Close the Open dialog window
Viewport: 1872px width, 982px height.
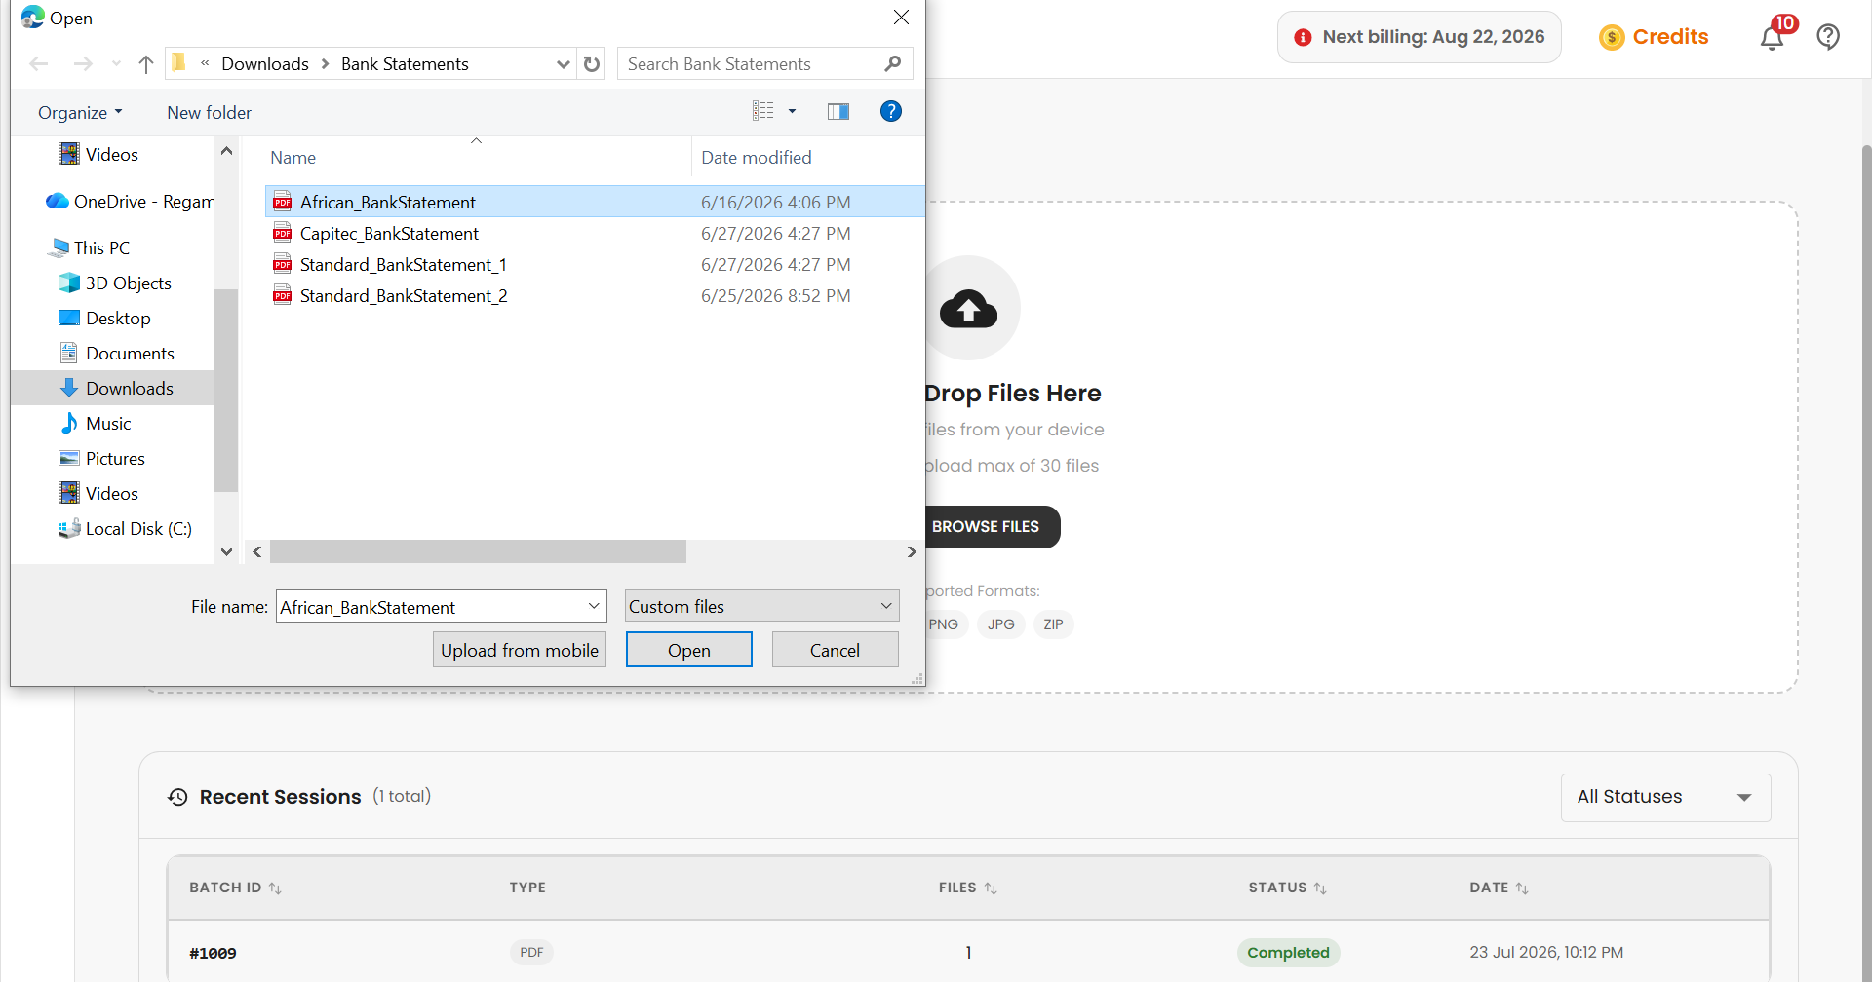click(901, 18)
